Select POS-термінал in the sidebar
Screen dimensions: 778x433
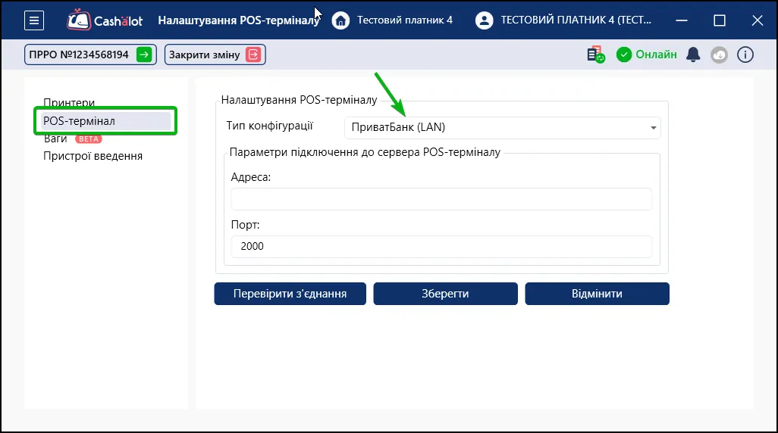105,121
